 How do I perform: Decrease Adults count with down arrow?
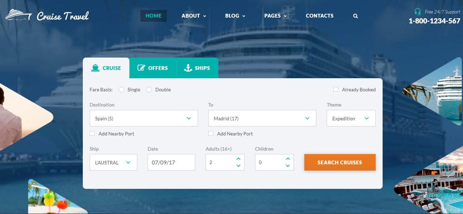(x=238, y=166)
